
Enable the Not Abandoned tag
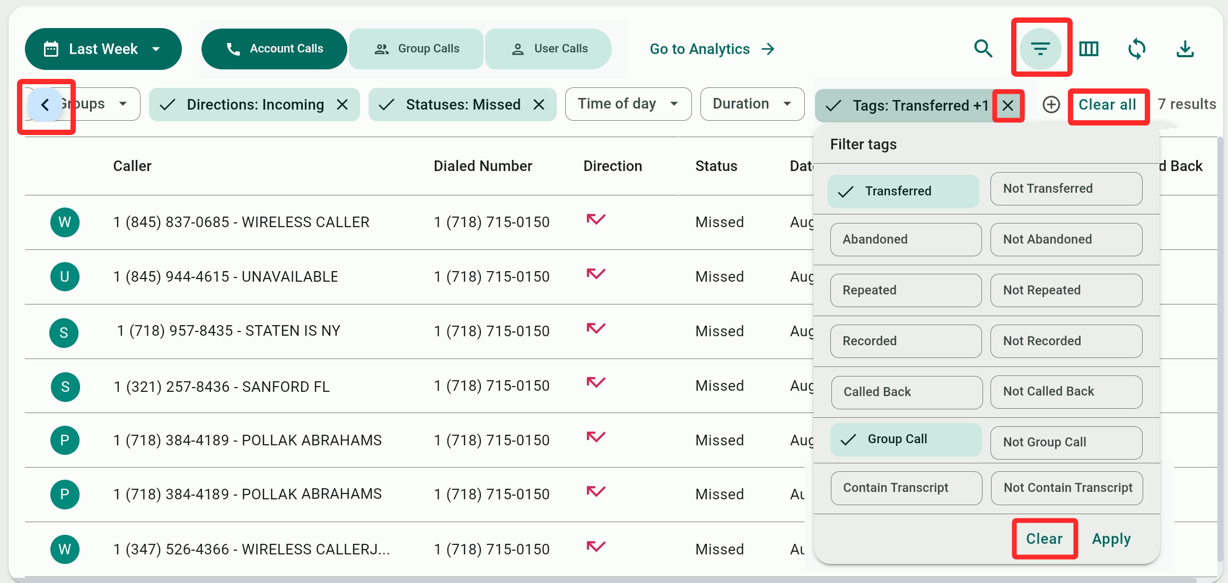1066,239
